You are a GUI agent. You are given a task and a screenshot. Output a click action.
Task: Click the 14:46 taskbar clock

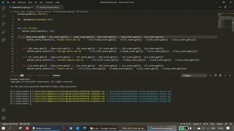point(220,128)
